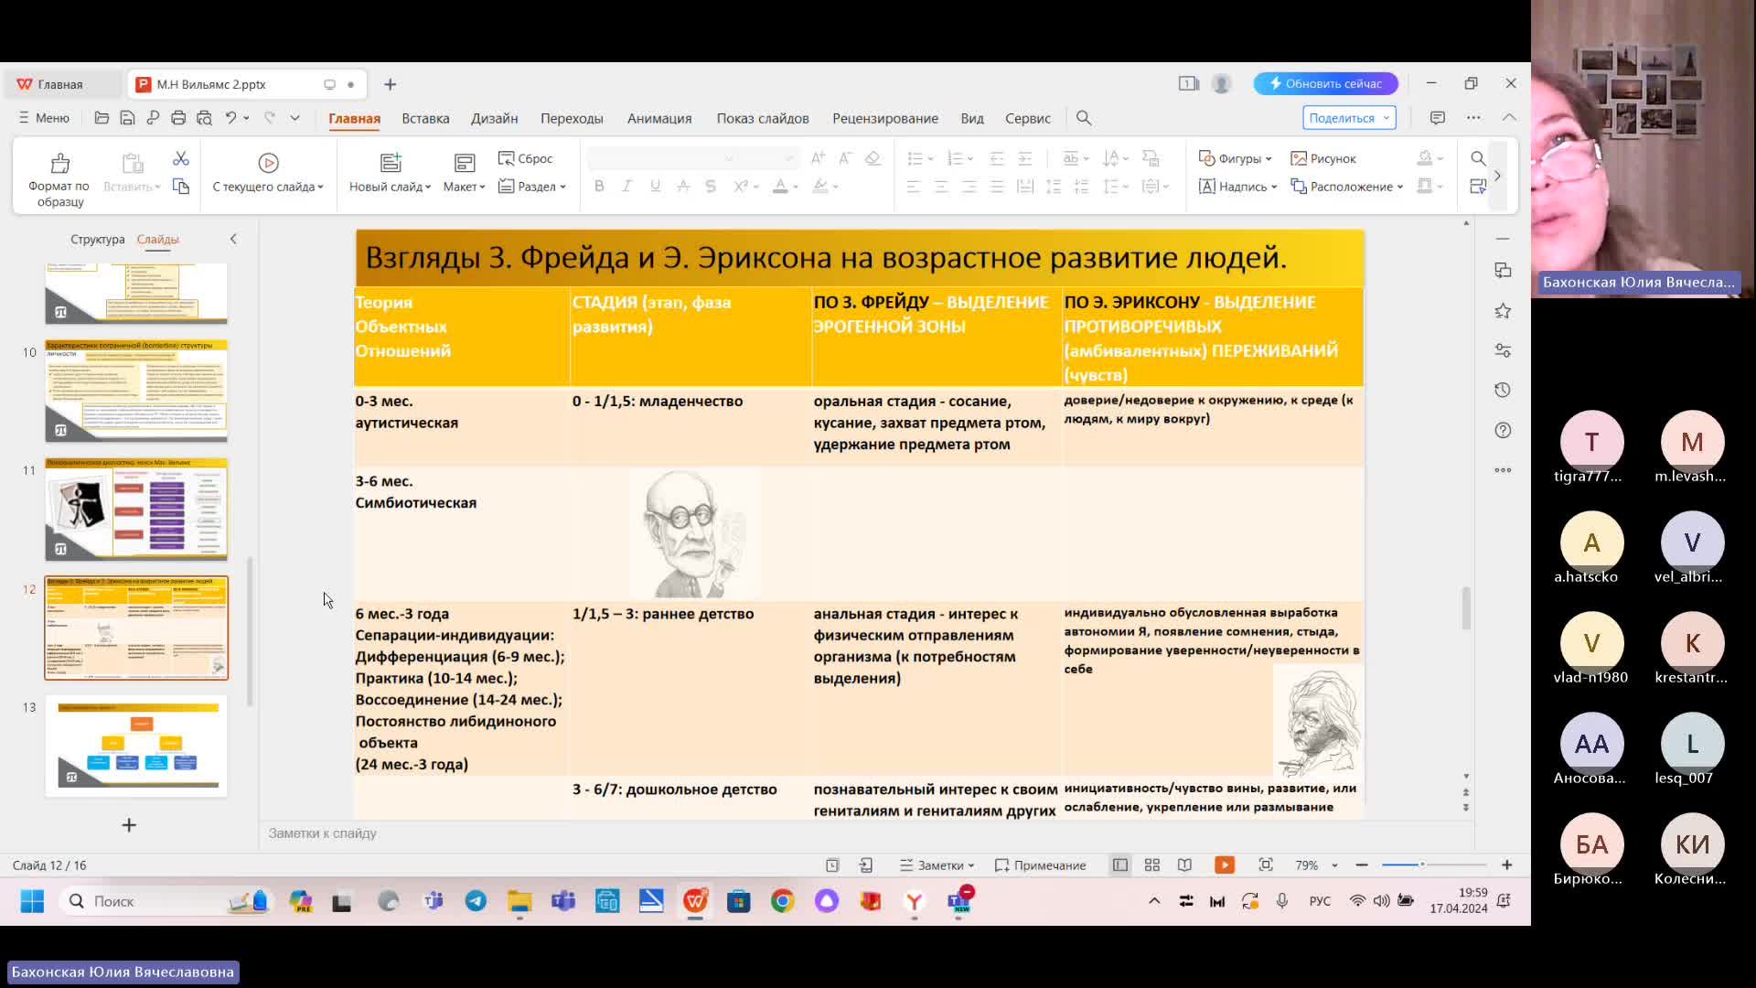Open the Надпись text box dropdown

click(x=1237, y=187)
